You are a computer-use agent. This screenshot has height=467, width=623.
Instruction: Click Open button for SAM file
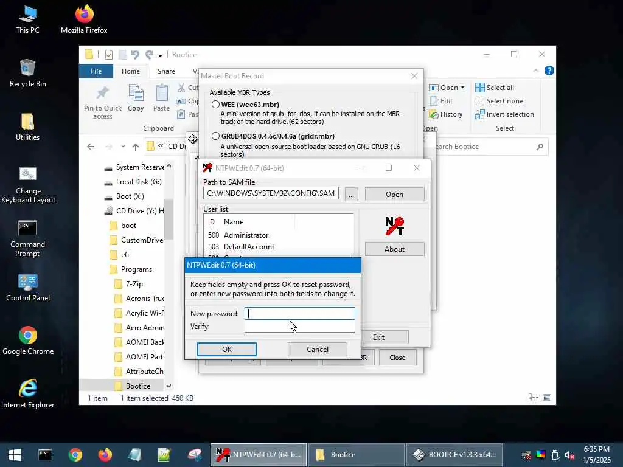(x=394, y=195)
